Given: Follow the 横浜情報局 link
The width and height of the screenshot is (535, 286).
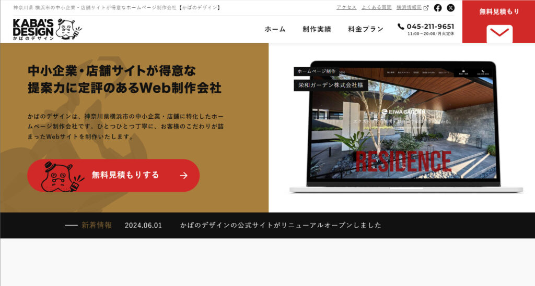Looking at the screenshot, I should pos(409,7).
